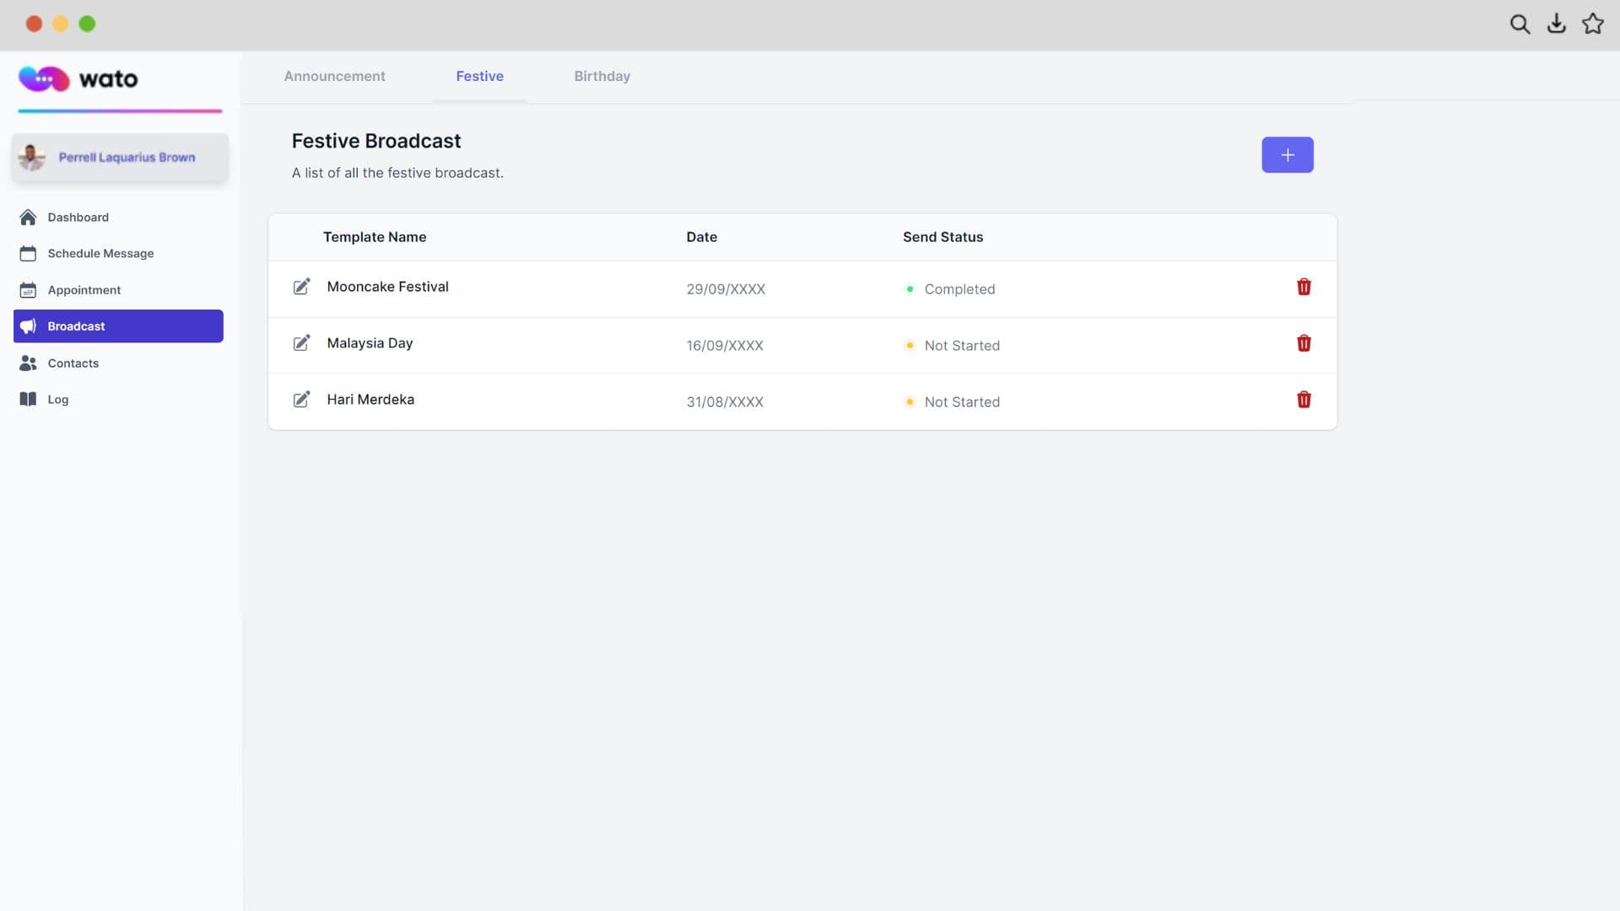Click the Template Name column header
Viewport: 1620px width, 911px height.
pos(375,237)
